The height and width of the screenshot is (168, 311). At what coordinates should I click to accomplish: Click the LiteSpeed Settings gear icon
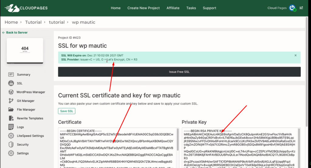11,136
